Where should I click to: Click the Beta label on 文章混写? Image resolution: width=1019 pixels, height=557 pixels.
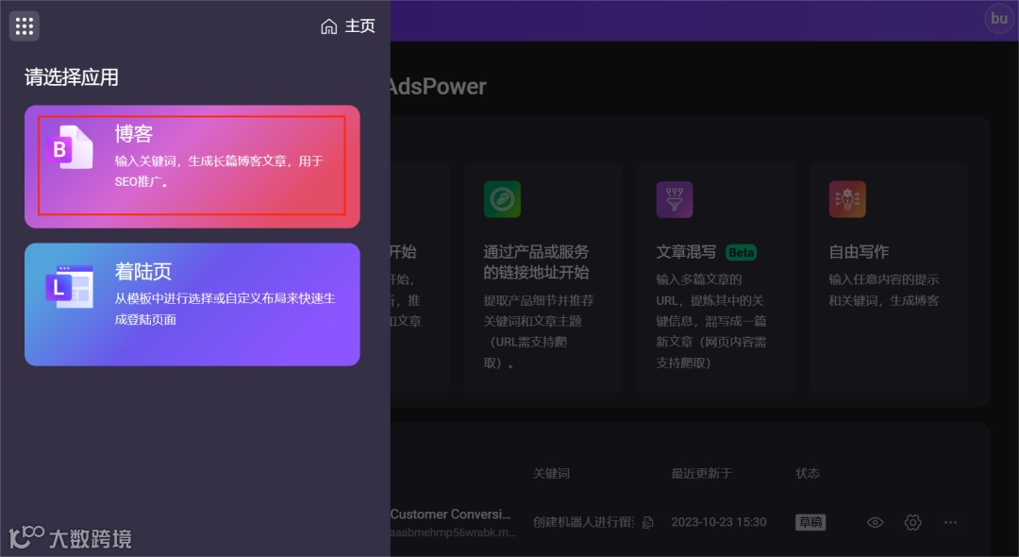(x=740, y=252)
